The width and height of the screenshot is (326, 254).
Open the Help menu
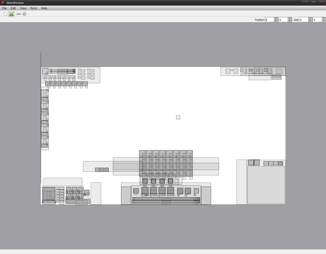(44, 8)
